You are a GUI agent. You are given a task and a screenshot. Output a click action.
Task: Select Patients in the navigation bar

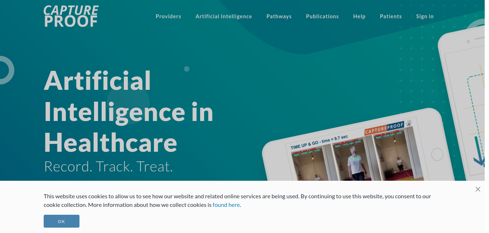tap(391, 16)
